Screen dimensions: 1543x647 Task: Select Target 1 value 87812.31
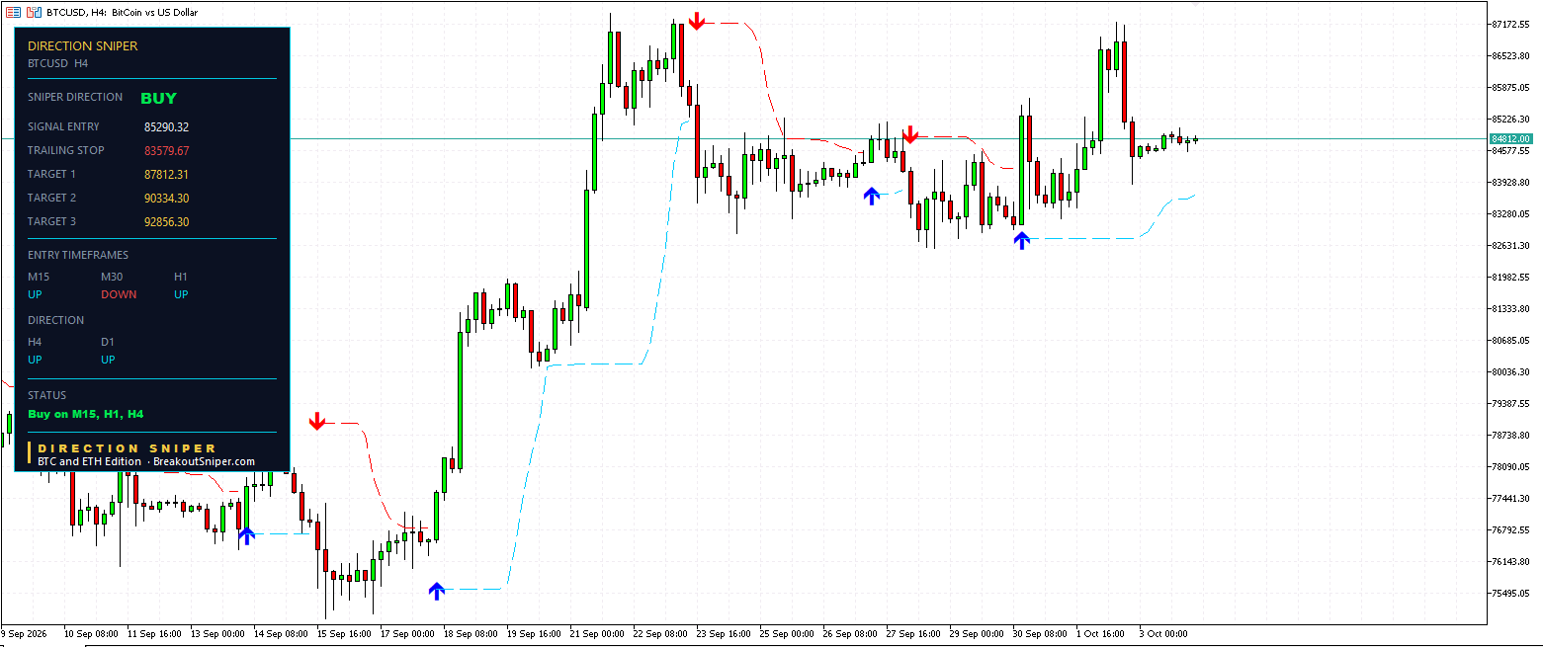point(166,174)
